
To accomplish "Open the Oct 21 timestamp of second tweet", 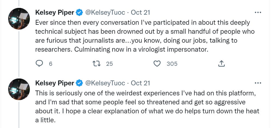I will coord(140,83).
